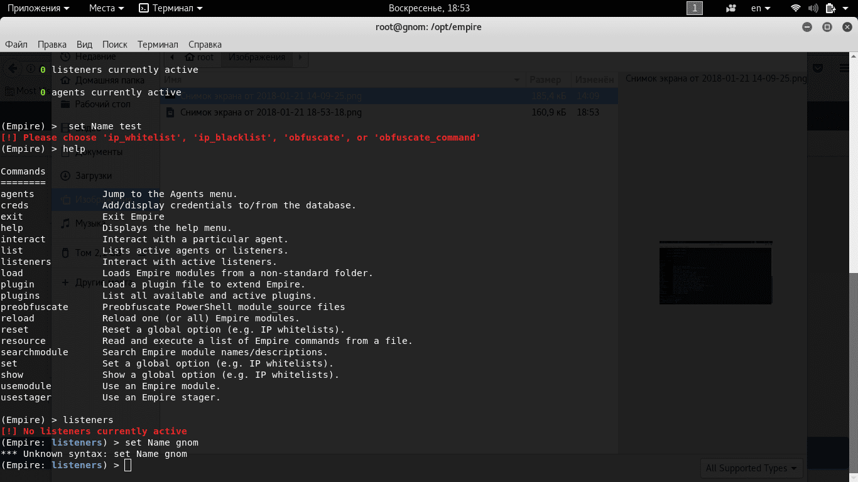Screen dimensions: 858x482
Task: Click the screenshot preview thumbnail
Action: point(716,272)
